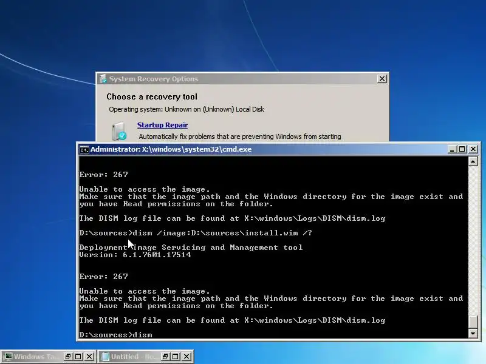Click the Untitled Notepad minimized window icon

tap(105, 357)
